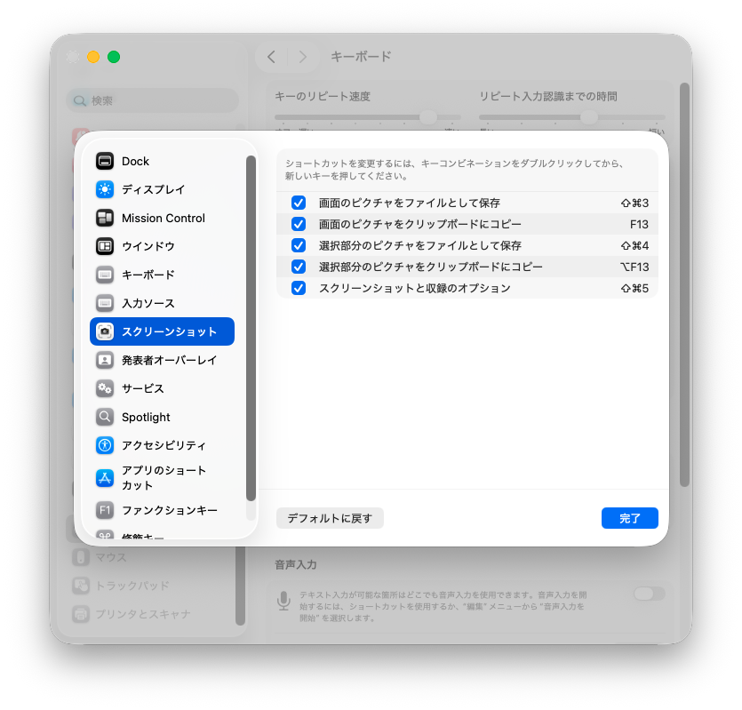Select the ディスプレイ sun icon

[x=105, y=189]
